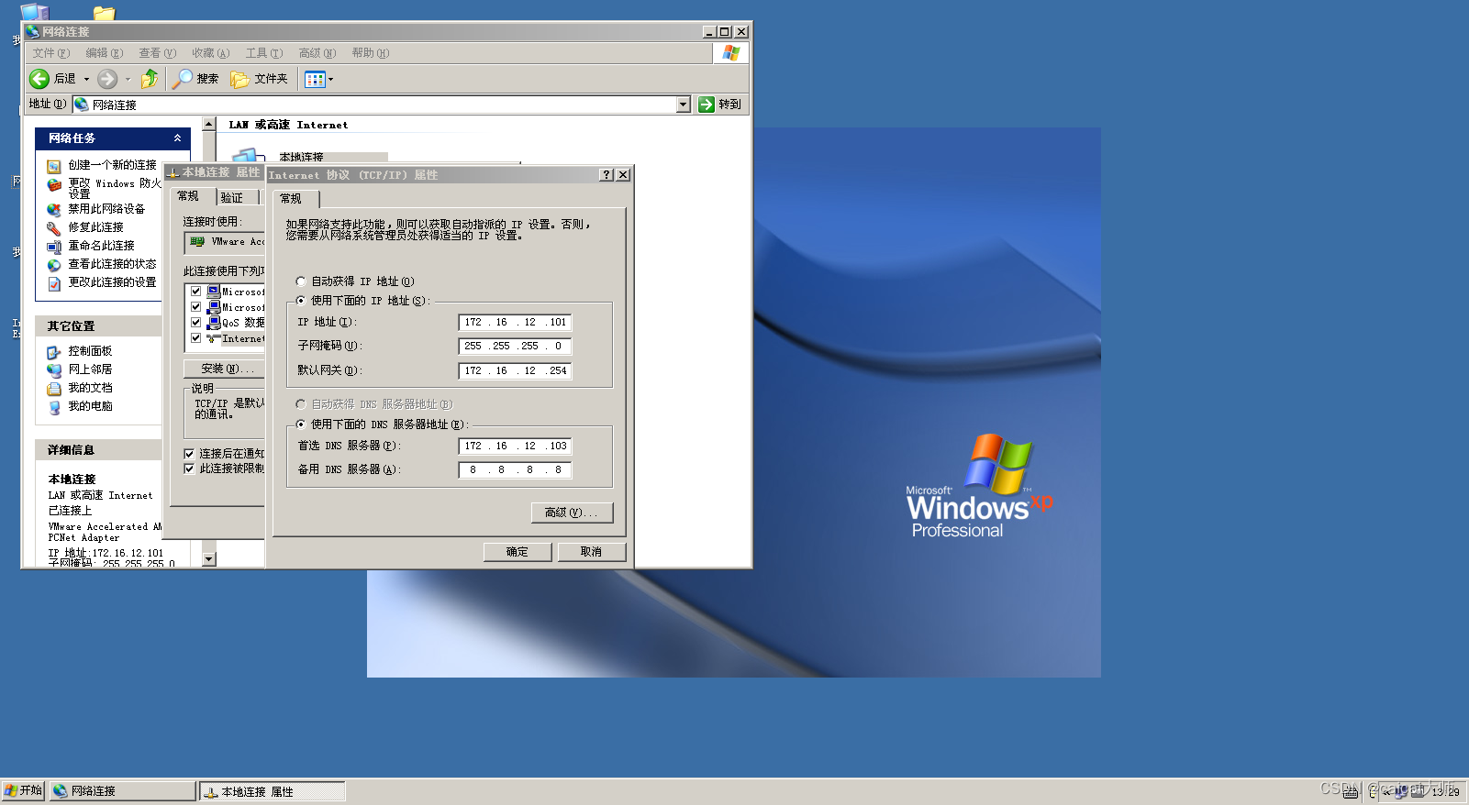This screenshot has width=1469, height=805.
Task: Click the 创建一个新的连接 icon
Action: pyautogui.click(x=54, y=166)
